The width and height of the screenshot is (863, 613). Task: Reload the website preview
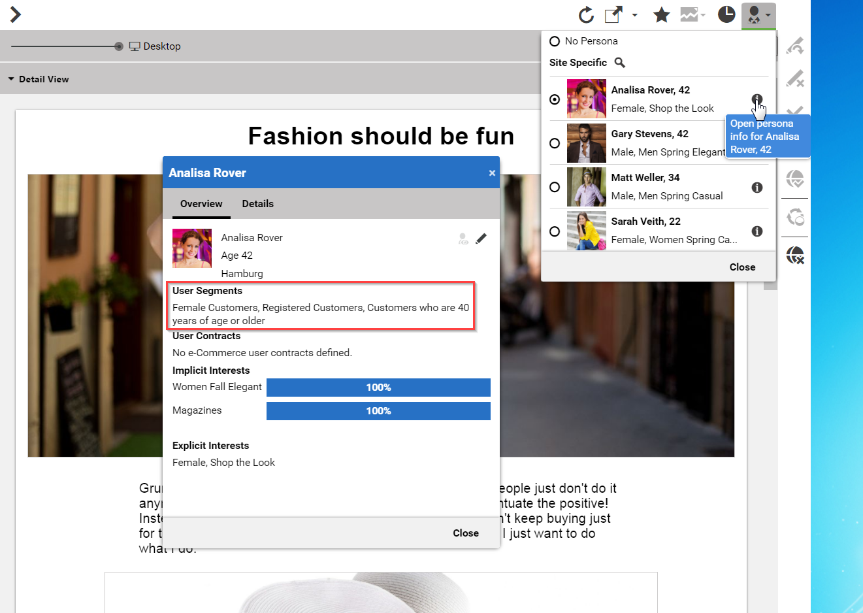586,14
